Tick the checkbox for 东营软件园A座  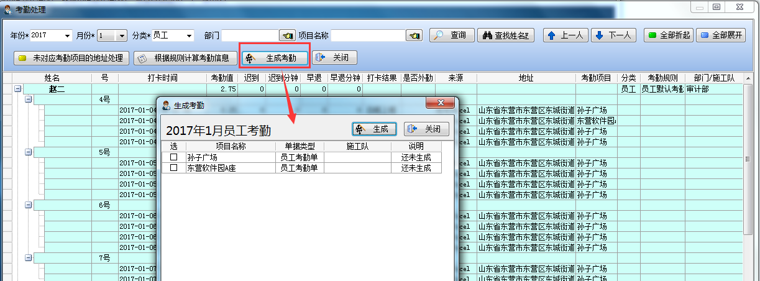(x=173, y=168)
